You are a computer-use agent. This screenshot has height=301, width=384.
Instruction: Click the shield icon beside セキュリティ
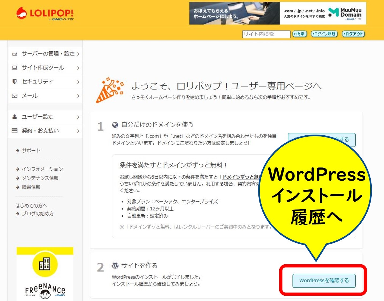[x=14, y=81]
